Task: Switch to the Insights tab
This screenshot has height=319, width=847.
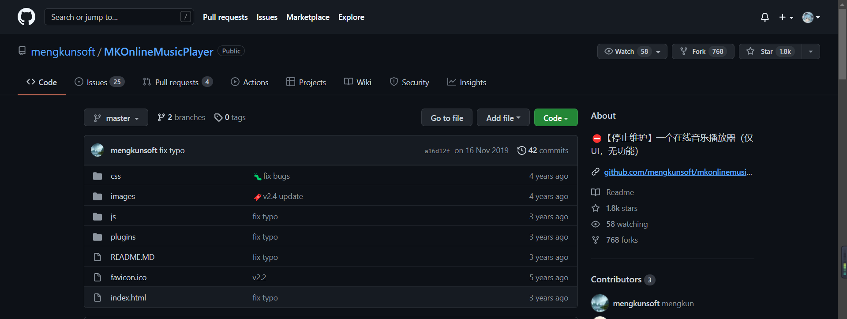Action: pyautogui.click(x=467, y=82)
